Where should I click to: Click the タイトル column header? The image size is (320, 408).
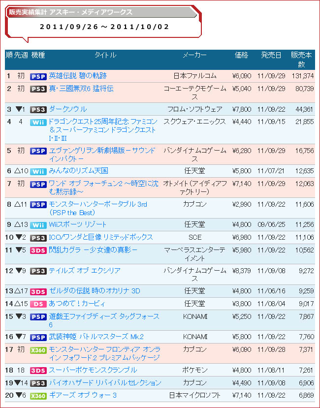point(105,55)
